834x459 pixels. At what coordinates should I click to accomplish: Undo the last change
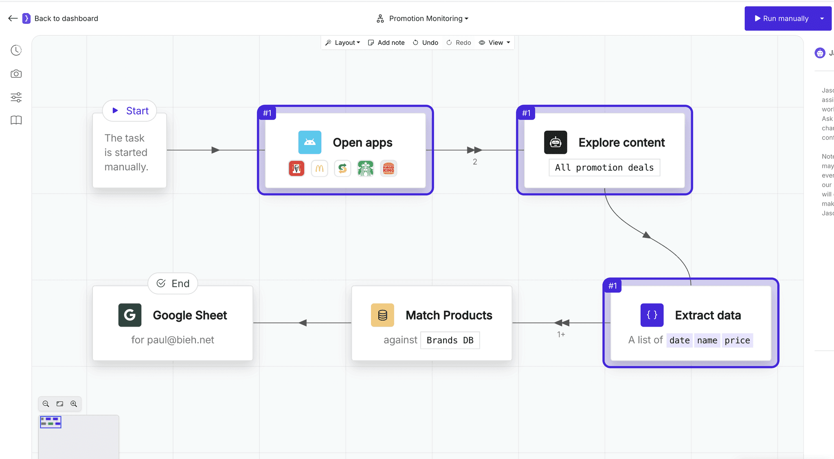tap(425, 42)
